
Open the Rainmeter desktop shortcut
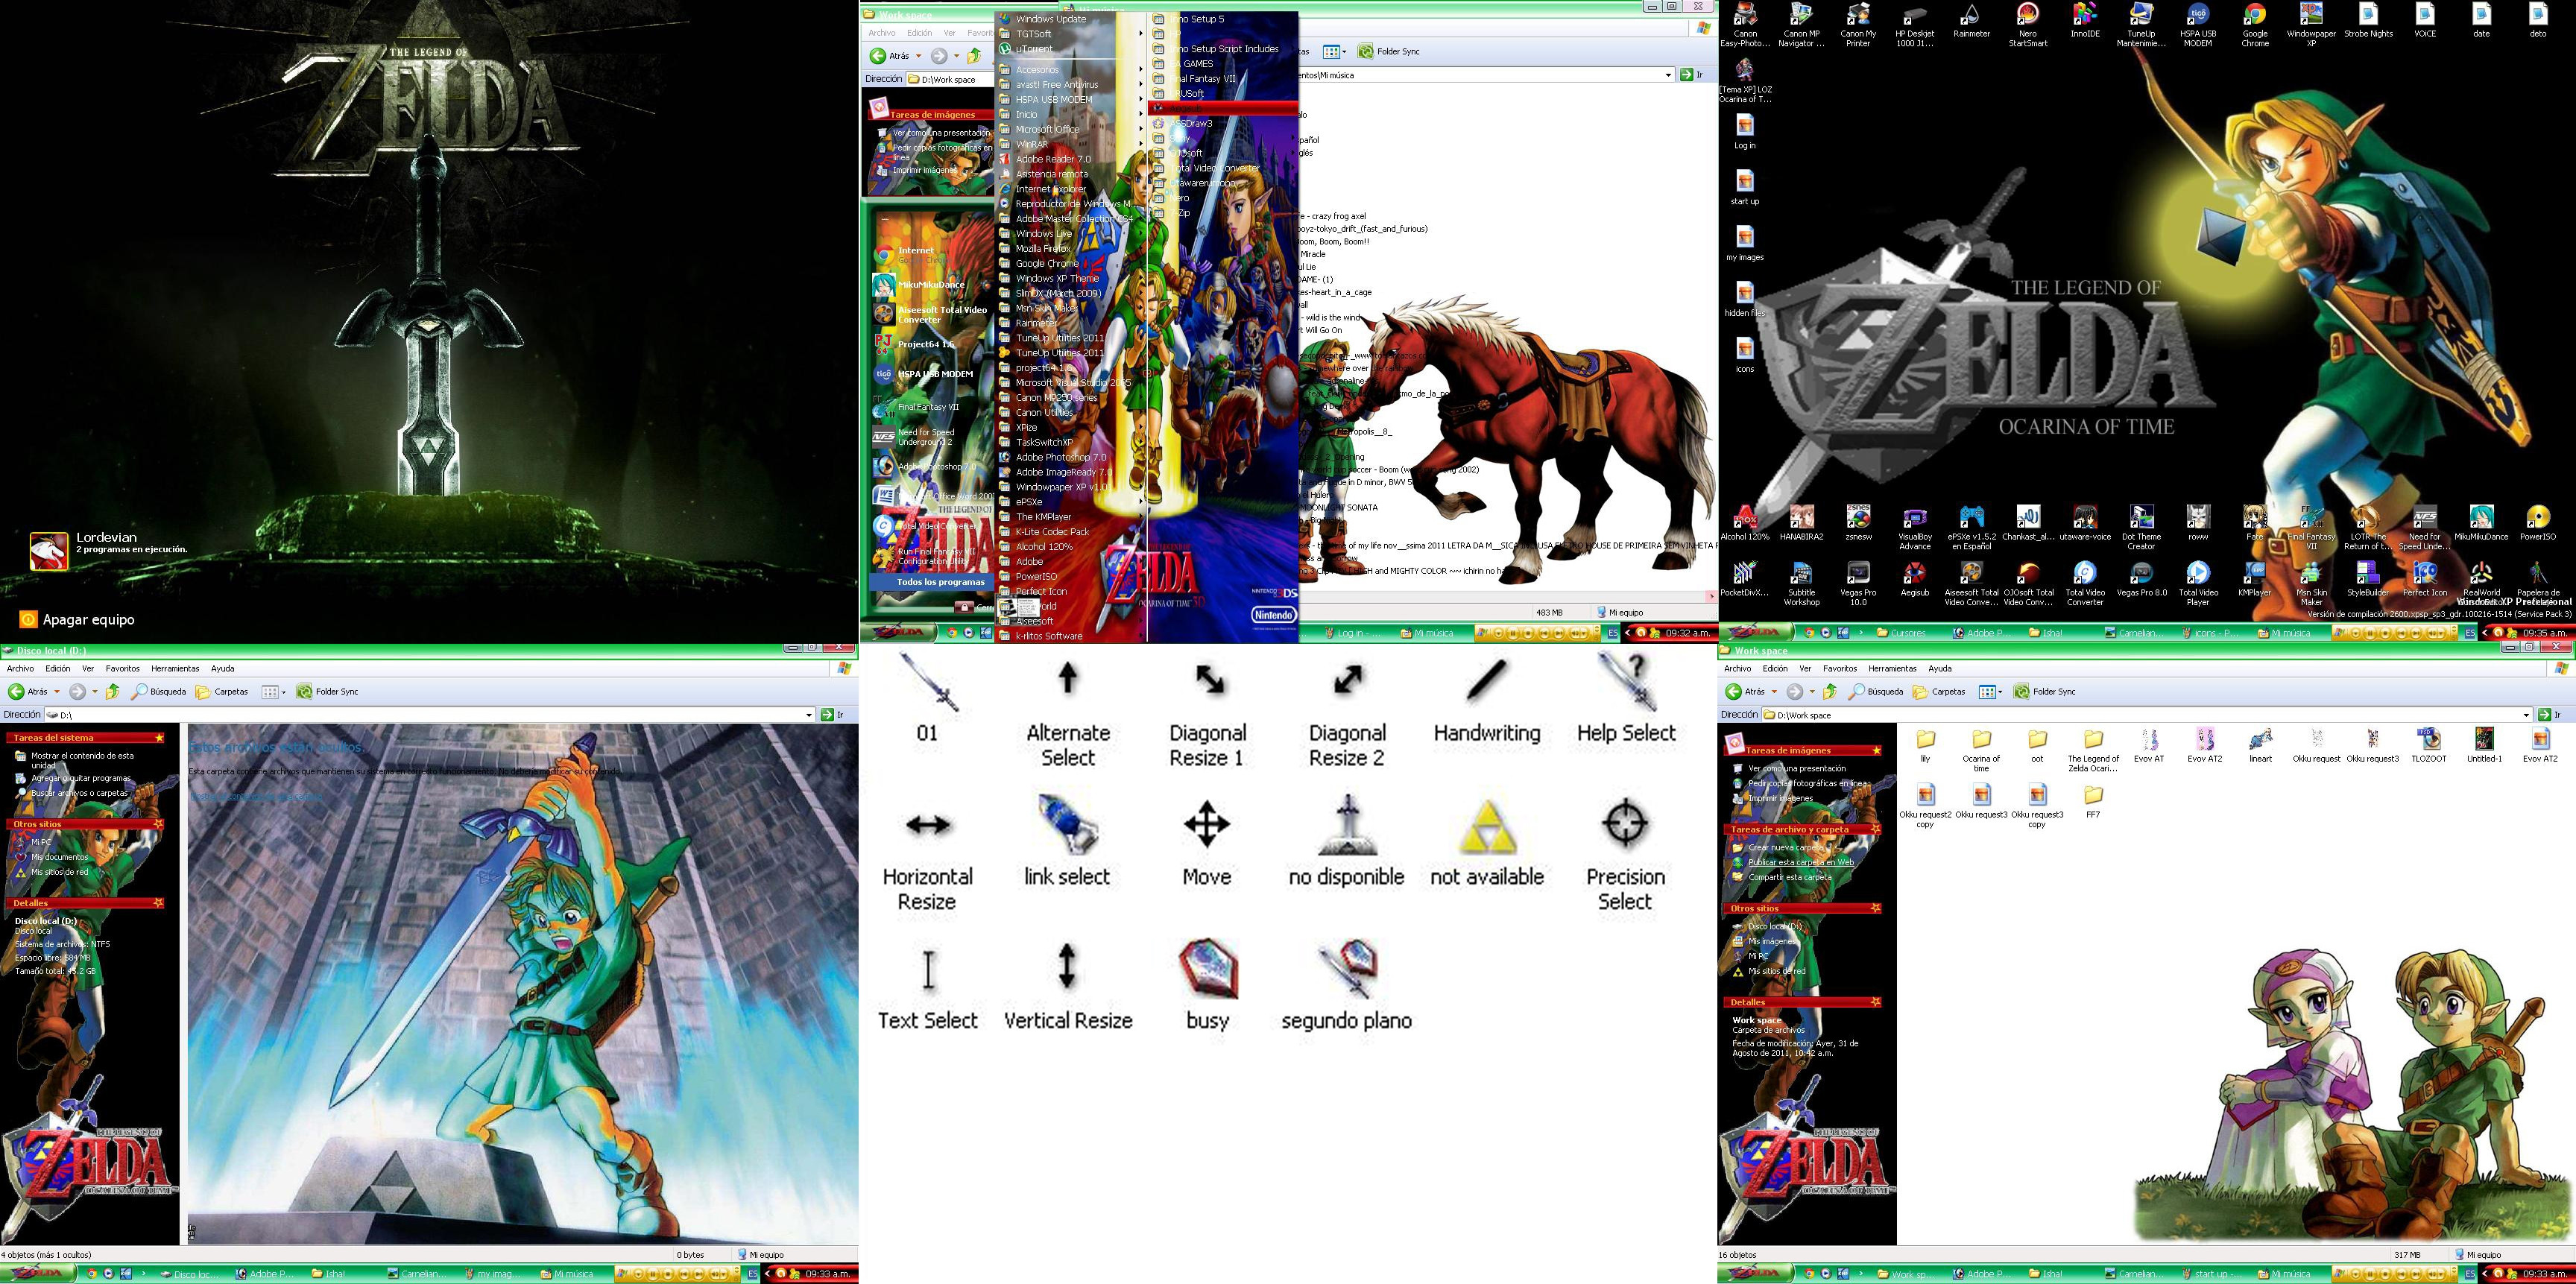[1971, 22]
